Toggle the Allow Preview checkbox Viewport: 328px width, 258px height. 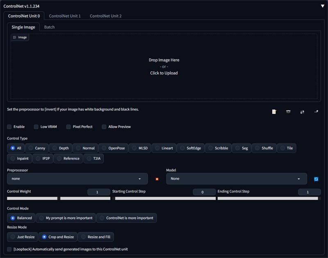click(x=104, y=127)
